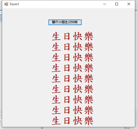This screenshot has height=129, width=137.
Task: Click the seventh 生日快樂 line
Action: 72,100
